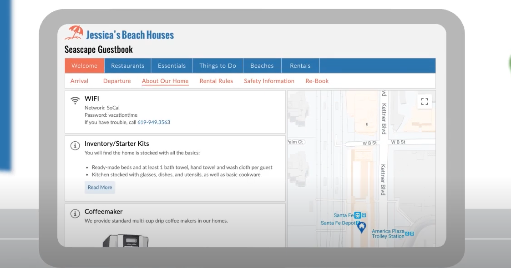
Task: Call the 619-949.3563 phone link
Action: click(x=153, y=122)
